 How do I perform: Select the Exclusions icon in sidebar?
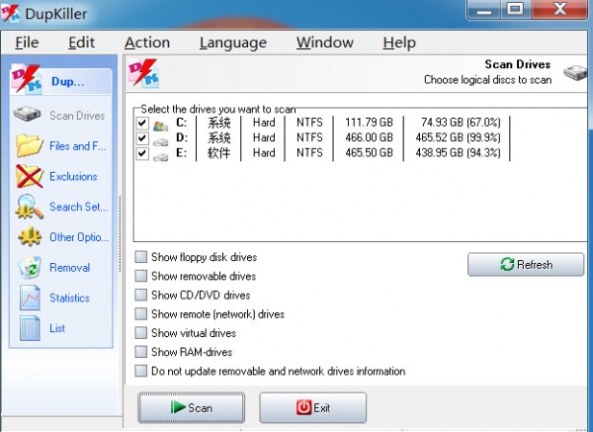29,177
